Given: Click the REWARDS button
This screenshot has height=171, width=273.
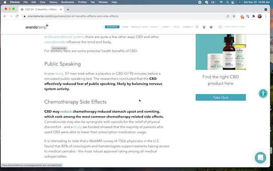Looking at the screenshot, I should coord(112,27).
